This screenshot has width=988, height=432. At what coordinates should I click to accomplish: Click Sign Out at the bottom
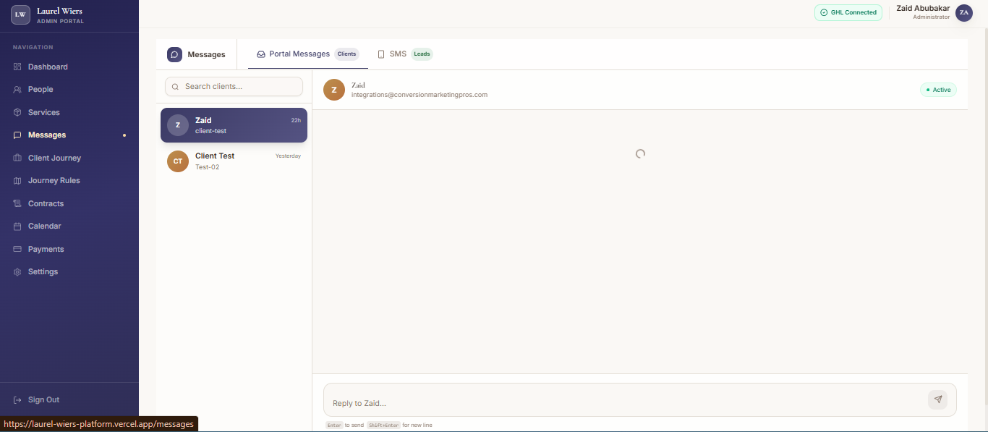click(43, 399)
